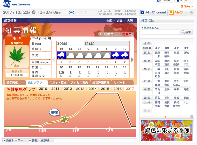Click the cloudy icon at 18時
The height and width of the screenshot is (145, 197).
(70, 55)
